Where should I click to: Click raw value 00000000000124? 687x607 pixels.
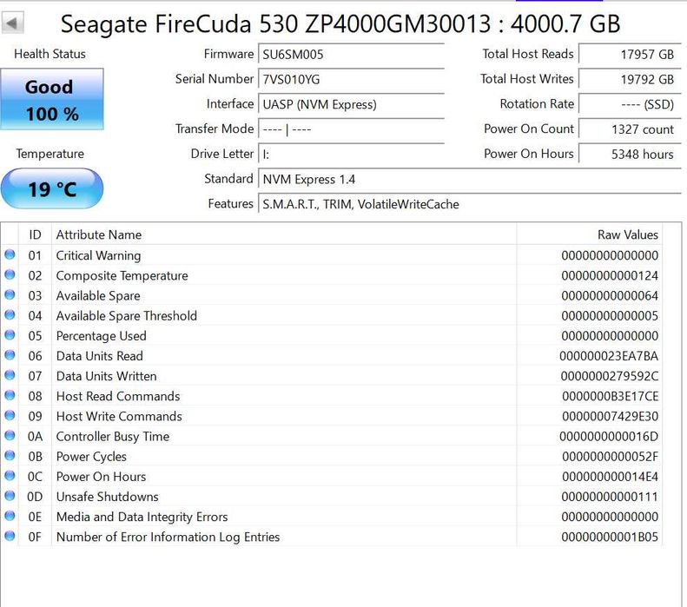coord(610,276)
